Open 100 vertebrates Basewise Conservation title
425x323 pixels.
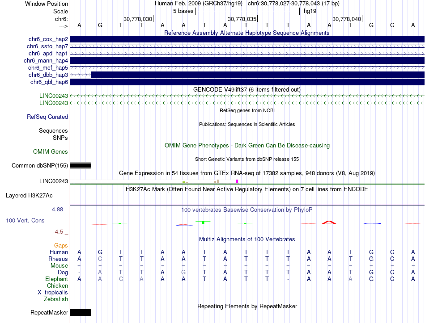click(247, 210)
